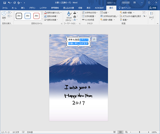Click the layout options icon beside text box
The width and height of the screenshot is (160, 134).
tap(94, 39)
